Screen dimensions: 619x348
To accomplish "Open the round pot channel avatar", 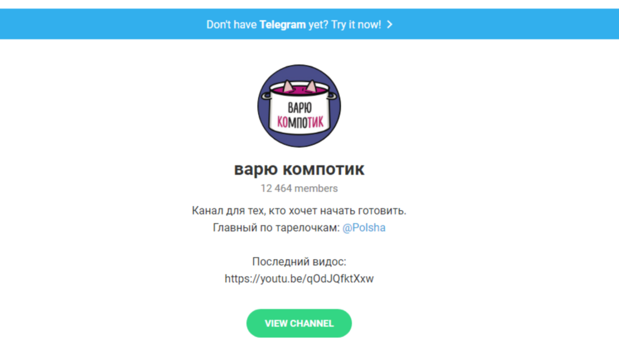I will (299, 106).
